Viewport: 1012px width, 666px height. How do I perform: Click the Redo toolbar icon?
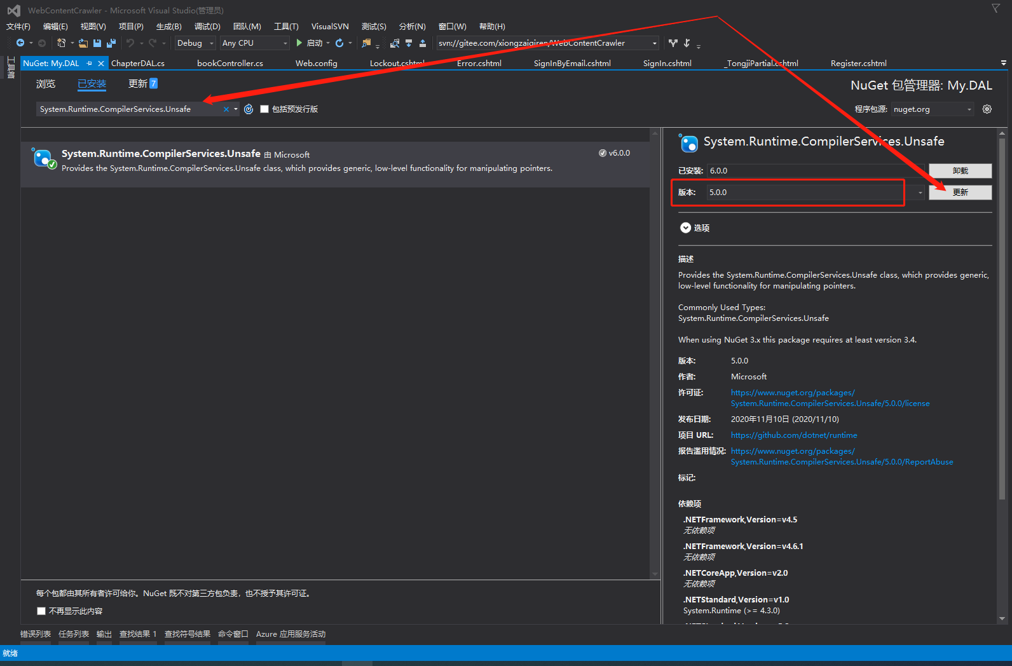(153, 43)
